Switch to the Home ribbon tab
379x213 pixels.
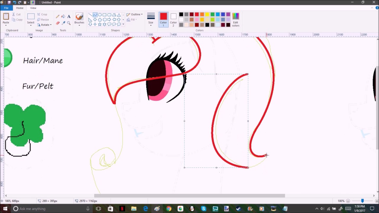pos(20,8)
